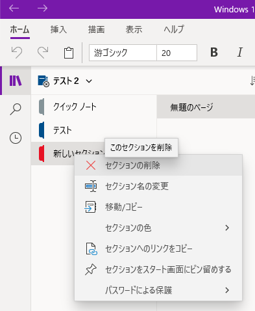Click the rename section icon
Image resolution: width=255 pixels, height=311 pixels.
coord(91,186)
